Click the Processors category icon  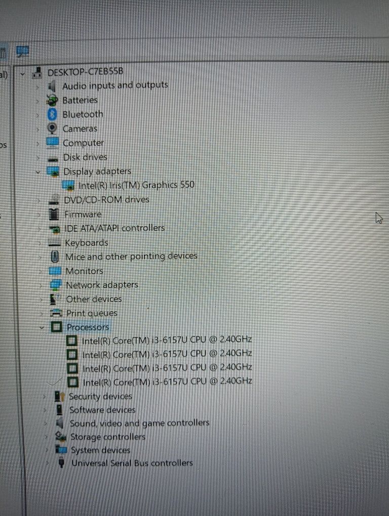[x=57, y=327]
